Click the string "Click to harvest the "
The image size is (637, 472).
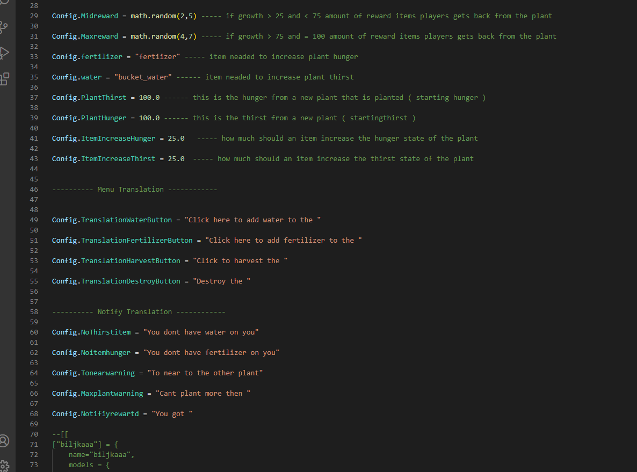pyautogui.click(x=240, y=260)
